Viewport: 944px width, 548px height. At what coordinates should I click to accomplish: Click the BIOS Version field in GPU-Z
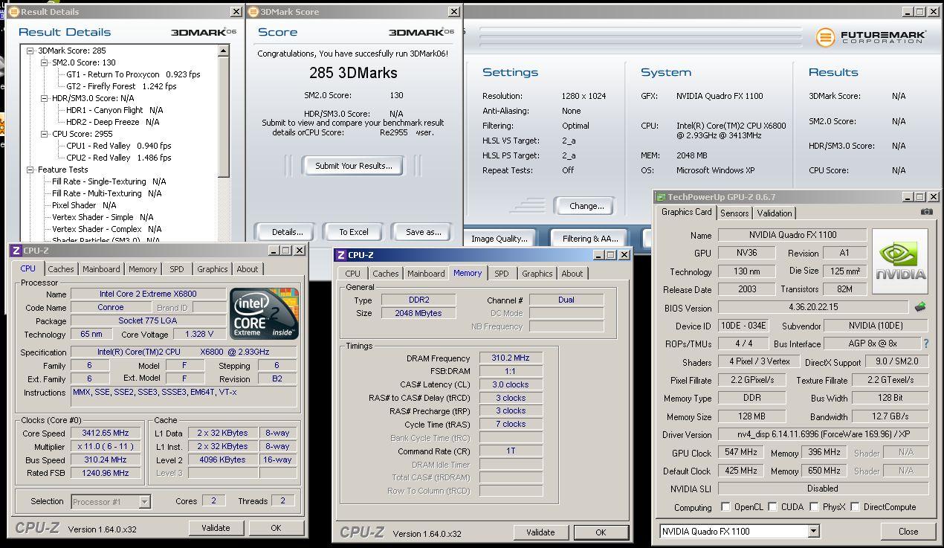pos(812,307)
